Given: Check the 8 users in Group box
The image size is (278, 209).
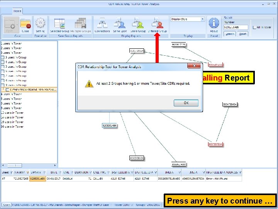Looking at the screenshot, I should 3,81.
